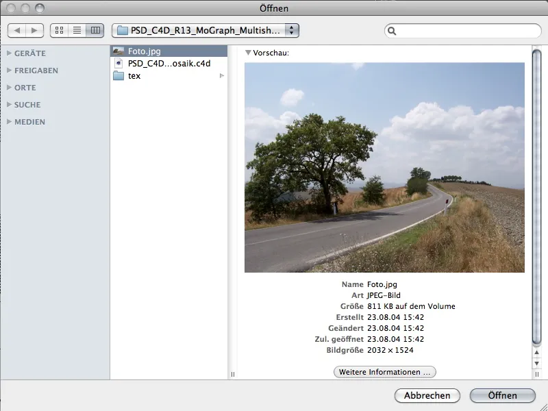Click the Foto.jpg thumbnail icon in the list
Viewport: 548px width, 411px height.
coord(119,51)
